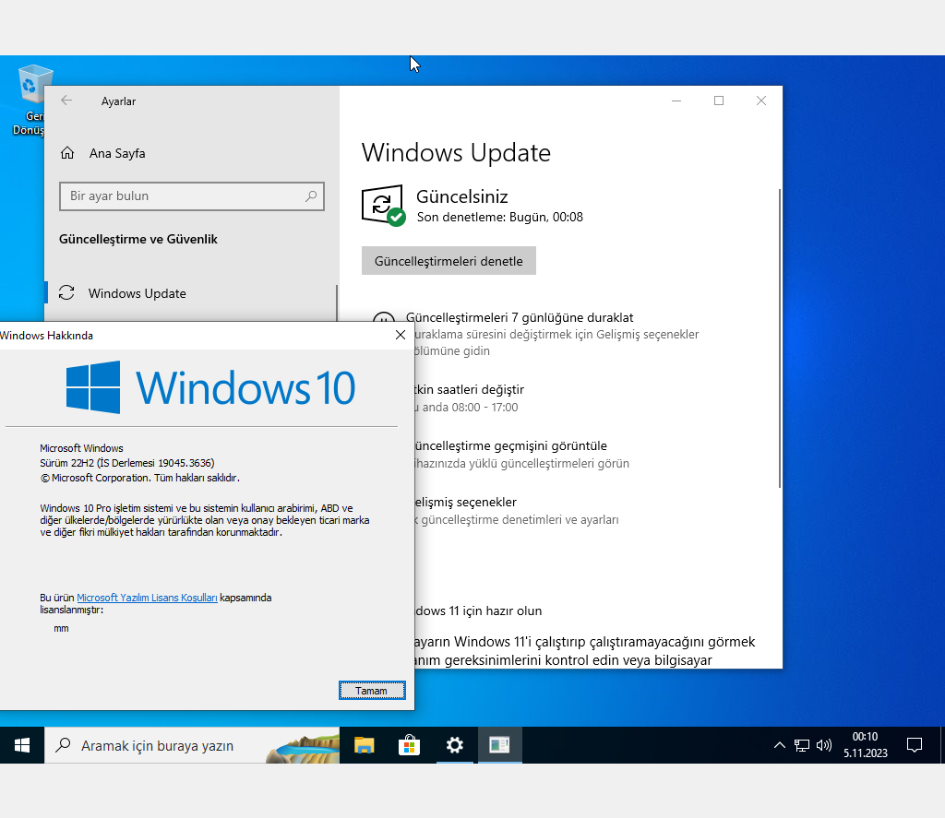Click Son denetleme: Bugün, 00:08 text
This screenshot has height=818, width=945.
pos(499,217)
